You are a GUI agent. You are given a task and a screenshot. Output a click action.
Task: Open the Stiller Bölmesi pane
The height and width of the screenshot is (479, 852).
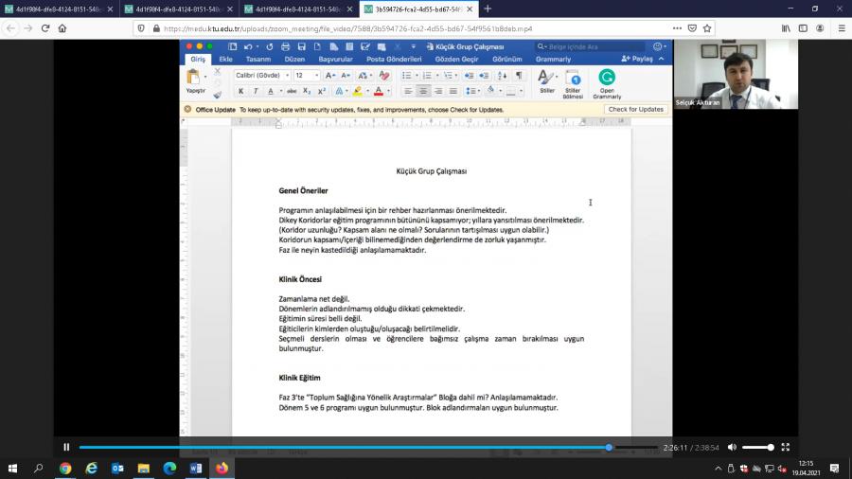(x=573, y=82)
